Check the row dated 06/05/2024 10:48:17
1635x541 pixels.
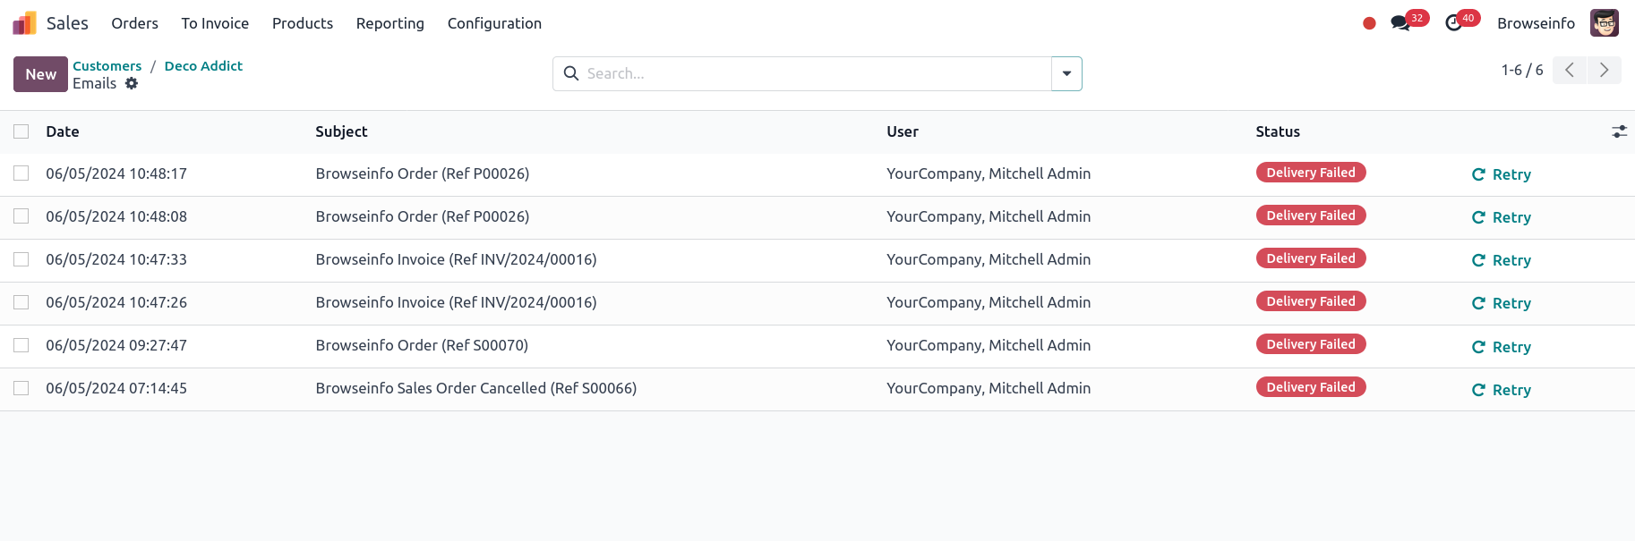pyautogui.click(x=21, y=173)
